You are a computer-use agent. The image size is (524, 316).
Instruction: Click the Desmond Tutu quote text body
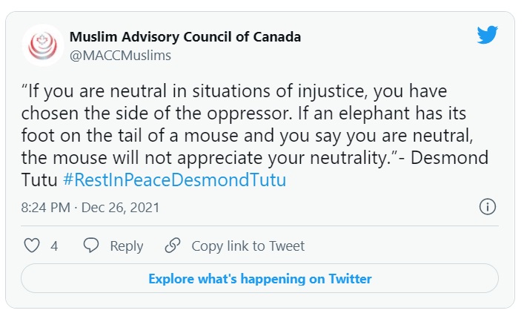click(255, 136)
